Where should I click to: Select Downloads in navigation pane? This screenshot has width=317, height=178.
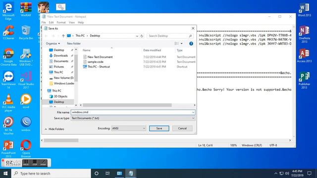pos(60,56)
